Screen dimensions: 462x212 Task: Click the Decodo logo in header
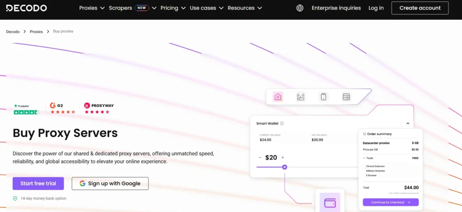coord(26,8)
